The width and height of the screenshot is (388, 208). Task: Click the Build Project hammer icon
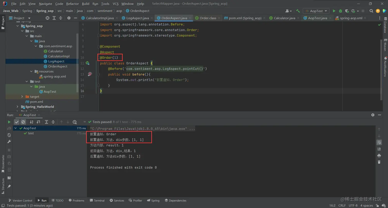click(x=298, y=11)
